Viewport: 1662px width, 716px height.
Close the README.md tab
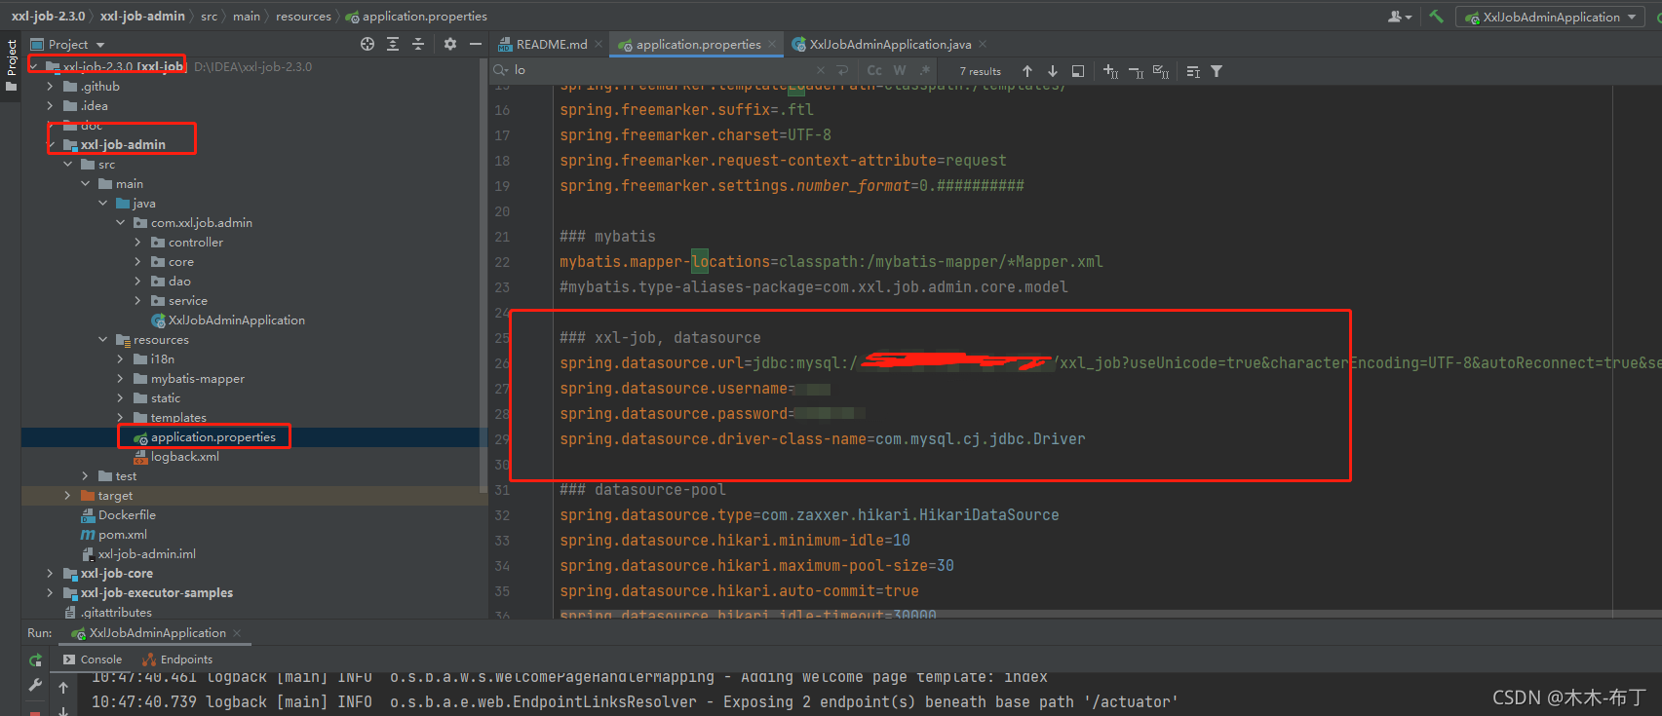click(x=599, y=44)
